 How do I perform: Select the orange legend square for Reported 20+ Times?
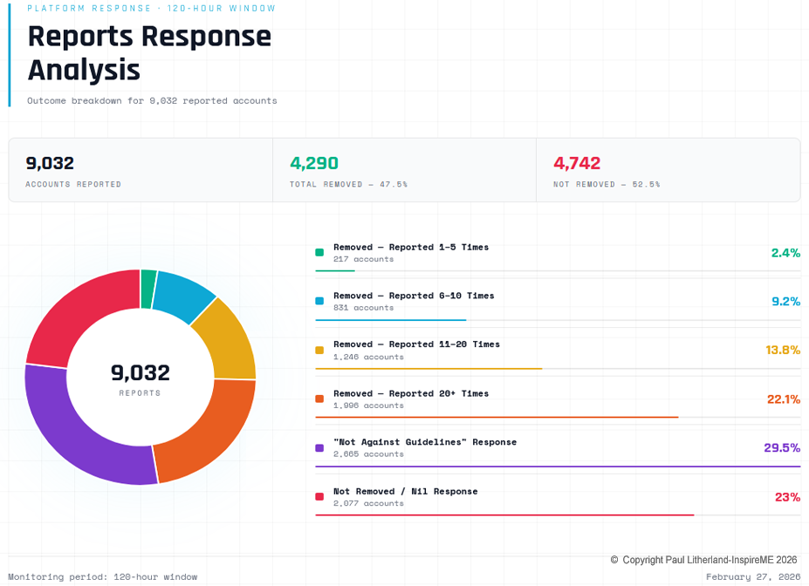click(319, 399)
